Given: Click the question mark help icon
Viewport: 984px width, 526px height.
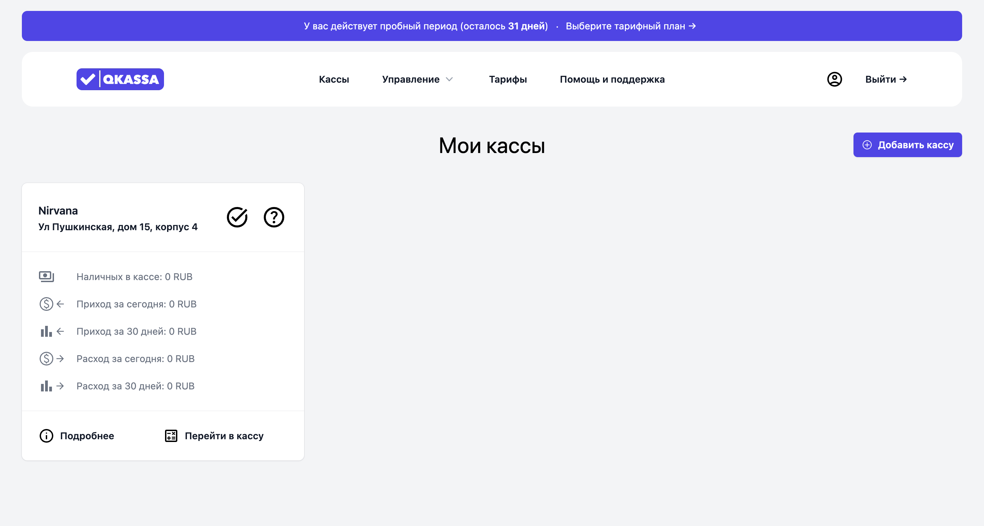Looking at the screenshot, I should (274, 217).
